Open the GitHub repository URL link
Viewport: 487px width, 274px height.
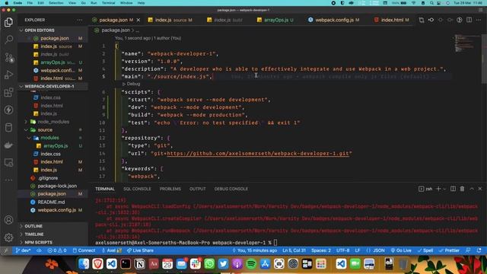(x=258, y=154)
